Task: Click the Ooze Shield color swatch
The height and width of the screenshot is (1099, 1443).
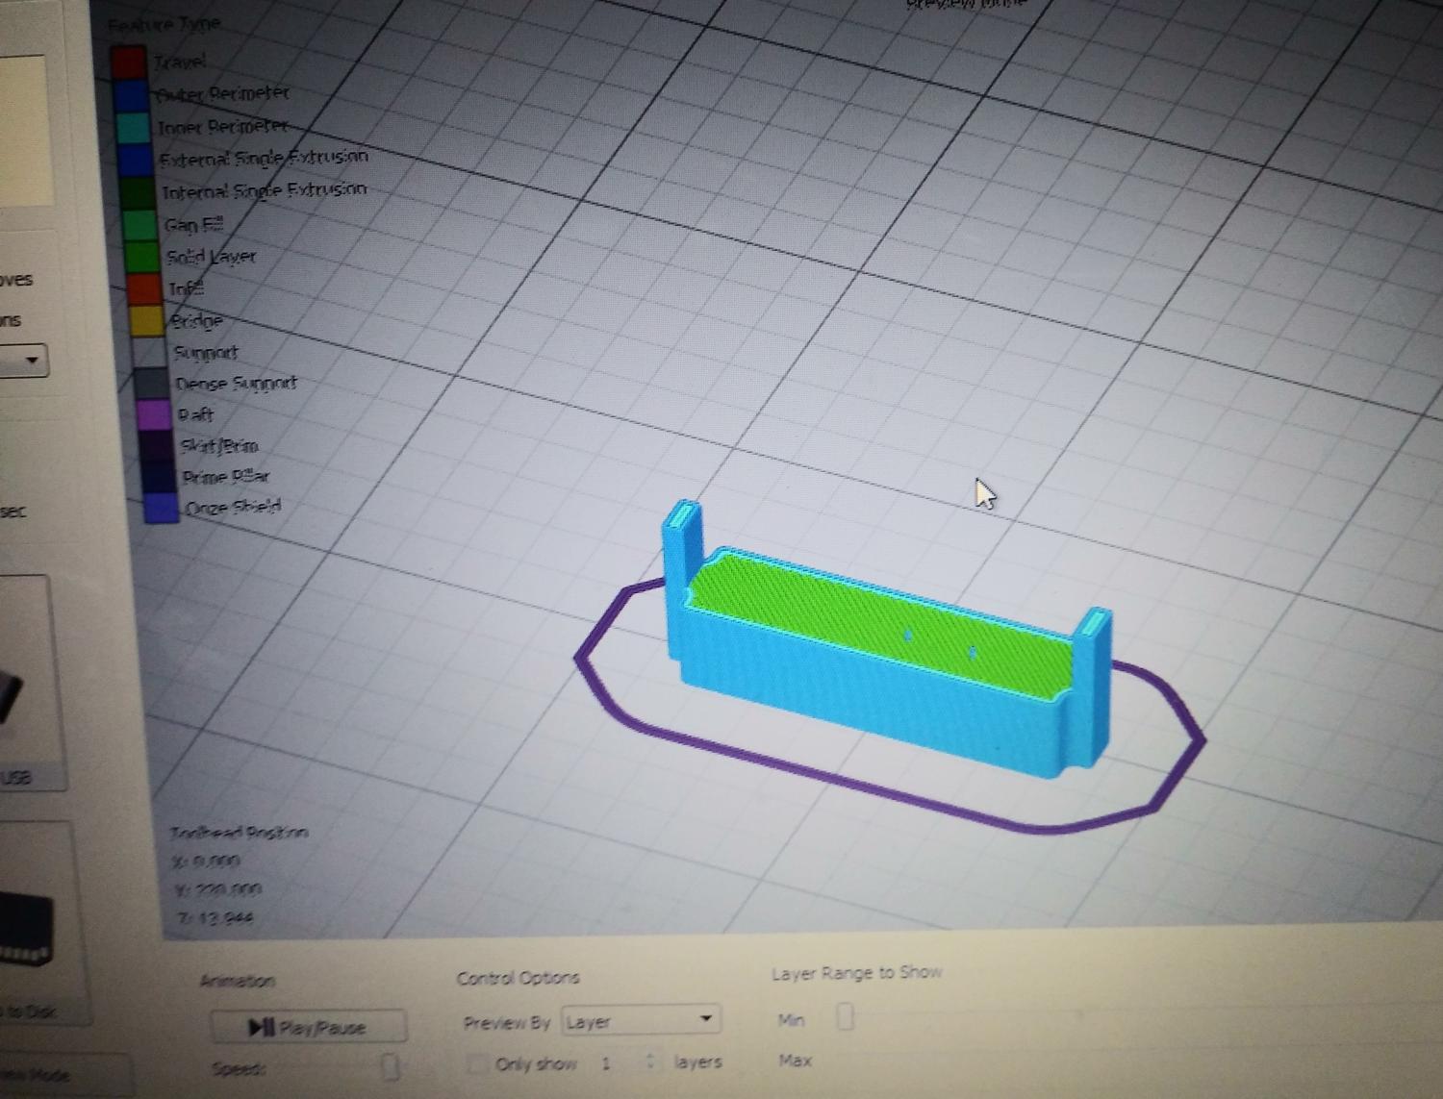Action: tap(162, 508)
